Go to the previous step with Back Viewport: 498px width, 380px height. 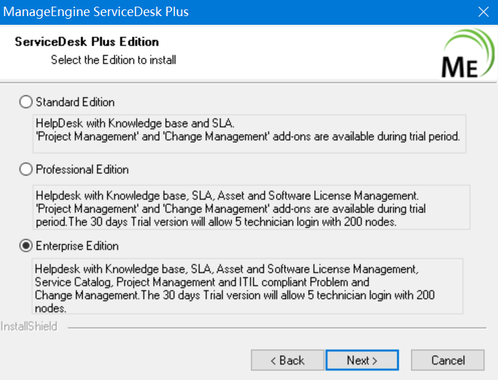pos(287,361)
